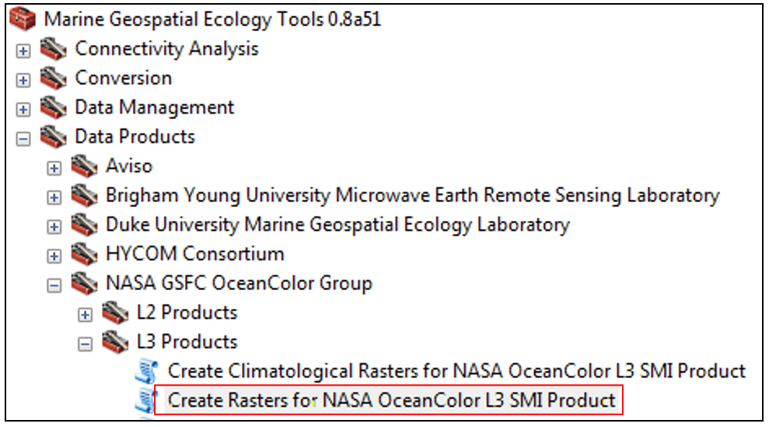This screenshot has height=427, width=769.
Task: Select Create Climatological Rasters for NASA OceanColor tool
Action: pos(456,372)
